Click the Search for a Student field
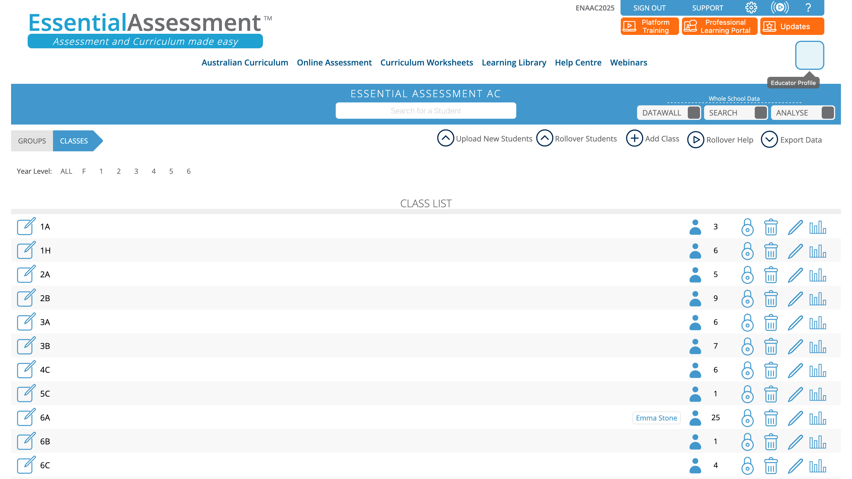This screenshot has height=479, width=852. coord(426,111)
